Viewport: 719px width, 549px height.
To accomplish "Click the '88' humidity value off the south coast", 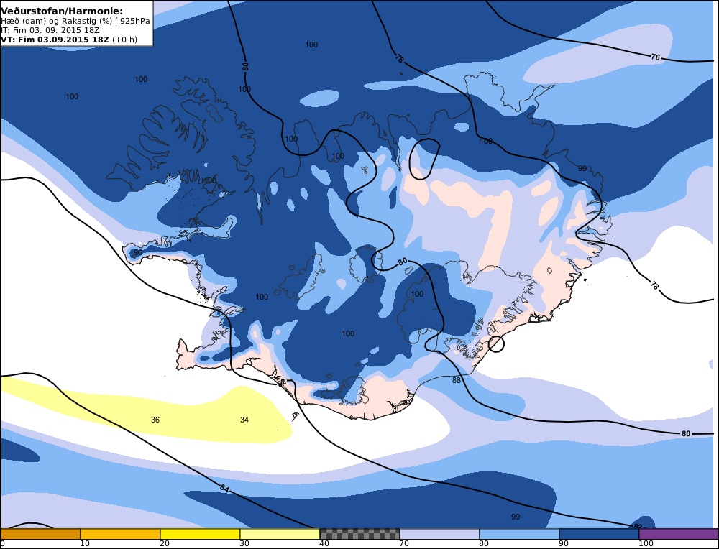I will point(457,380).
